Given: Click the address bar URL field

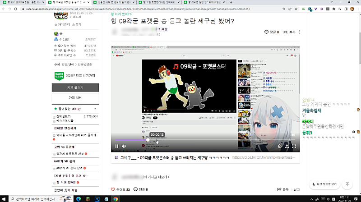Looking at the screenshot, I should click(152, 9).
